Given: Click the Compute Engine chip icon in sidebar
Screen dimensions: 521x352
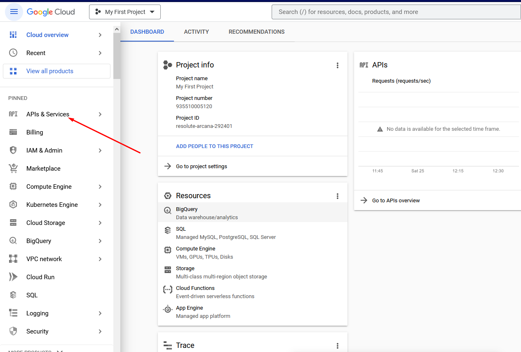Looking at the screenshot, I should click(13, 187).
